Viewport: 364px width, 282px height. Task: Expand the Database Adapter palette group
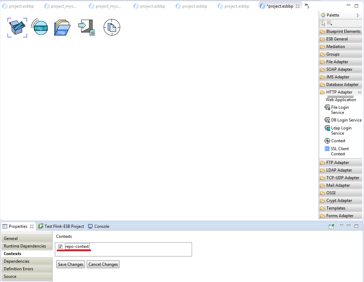342,85
